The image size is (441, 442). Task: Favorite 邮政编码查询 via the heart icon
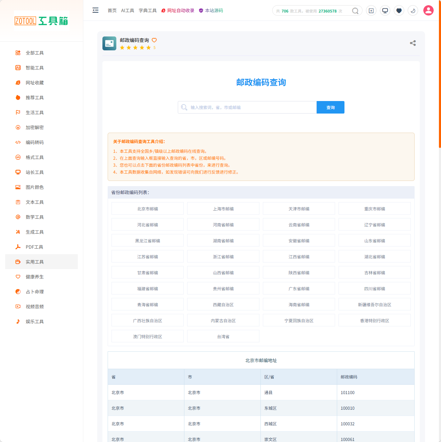tap(154, 41)
